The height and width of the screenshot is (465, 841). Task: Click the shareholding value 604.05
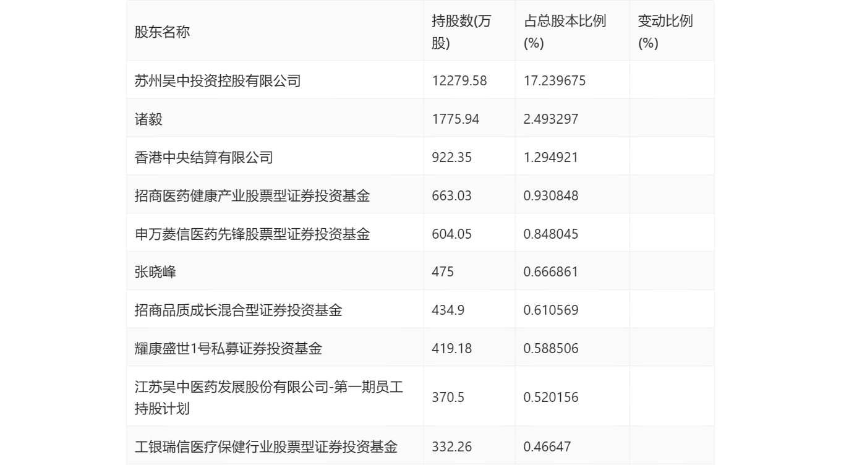452,234
